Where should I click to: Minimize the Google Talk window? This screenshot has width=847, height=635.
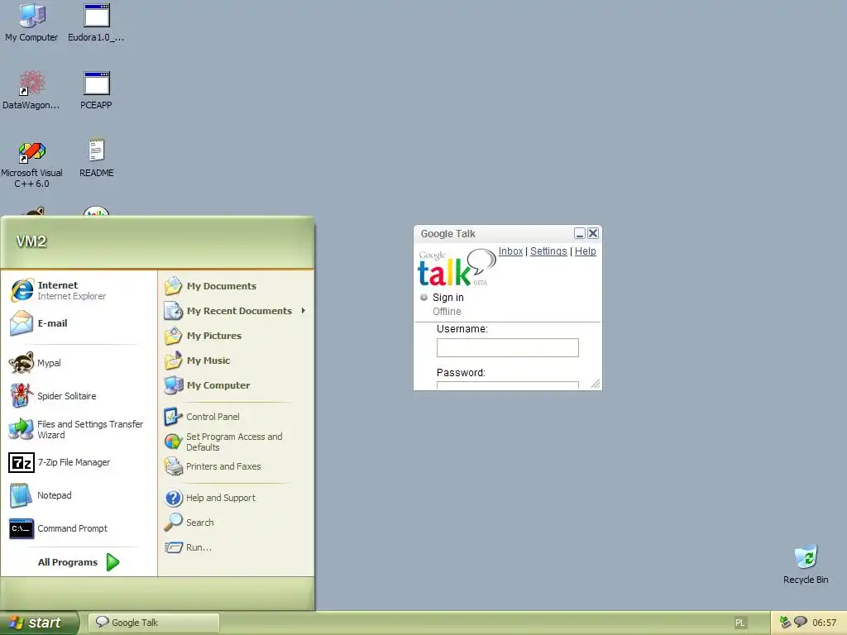tap(580, 233)
